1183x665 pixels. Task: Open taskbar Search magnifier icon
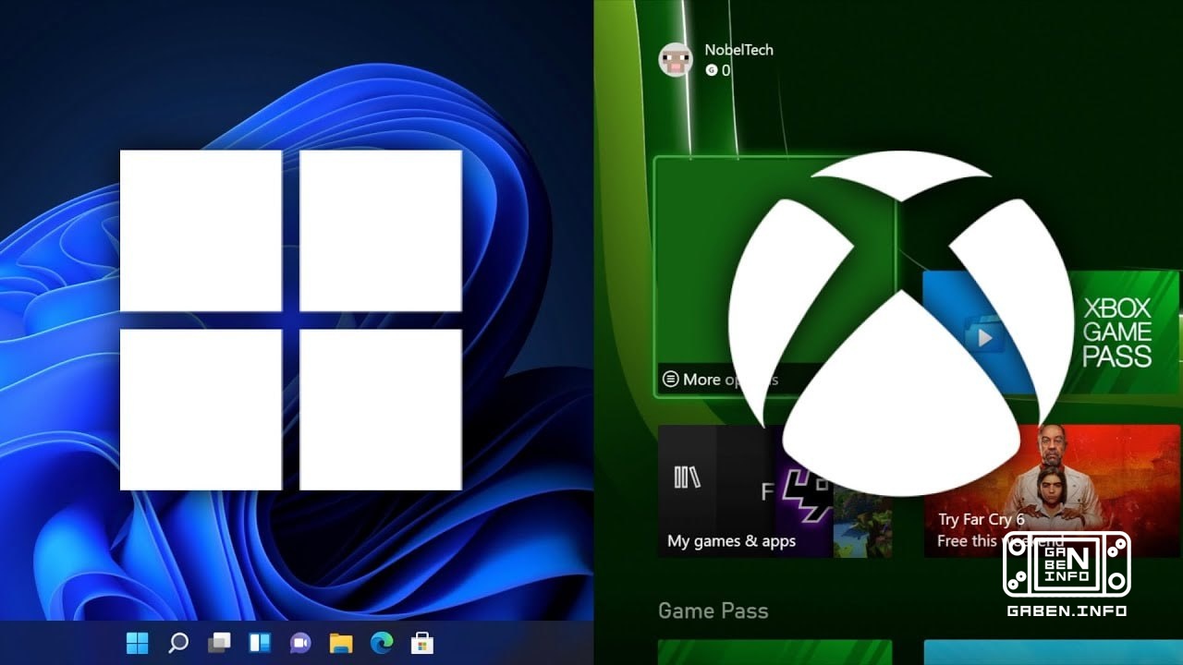pos(178,643)
